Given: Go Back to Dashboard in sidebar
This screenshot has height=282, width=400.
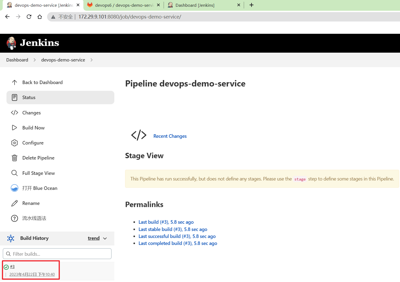Looking at the screenshot, I should (x=60, y=82).
